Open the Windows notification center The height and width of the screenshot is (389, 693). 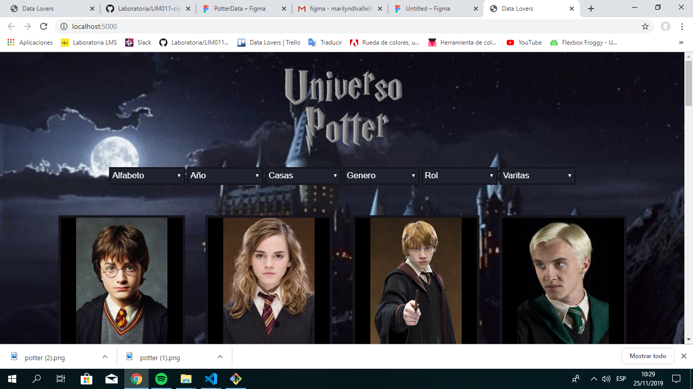coord(676,379)
